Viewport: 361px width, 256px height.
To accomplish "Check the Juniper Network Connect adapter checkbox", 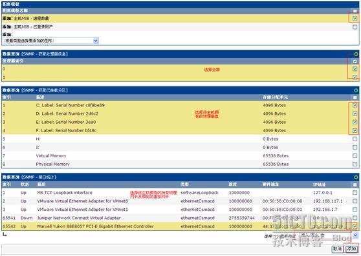I will [355, 218].
